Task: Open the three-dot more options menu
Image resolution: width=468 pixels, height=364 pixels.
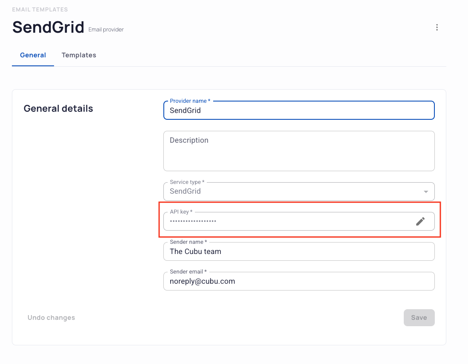Action: coord(437,28)
